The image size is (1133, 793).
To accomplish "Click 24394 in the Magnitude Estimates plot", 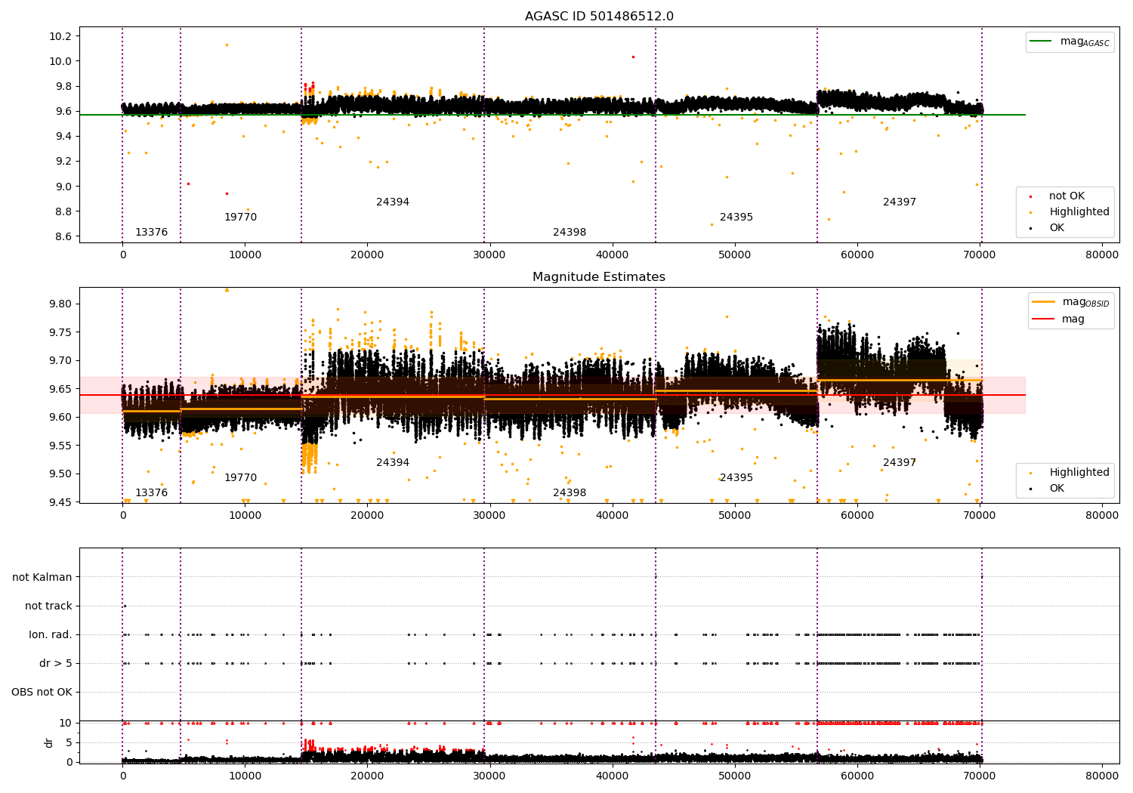I will tap(393, 463).
